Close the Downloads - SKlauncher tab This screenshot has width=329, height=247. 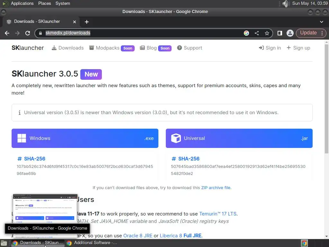tap(75, 22)
